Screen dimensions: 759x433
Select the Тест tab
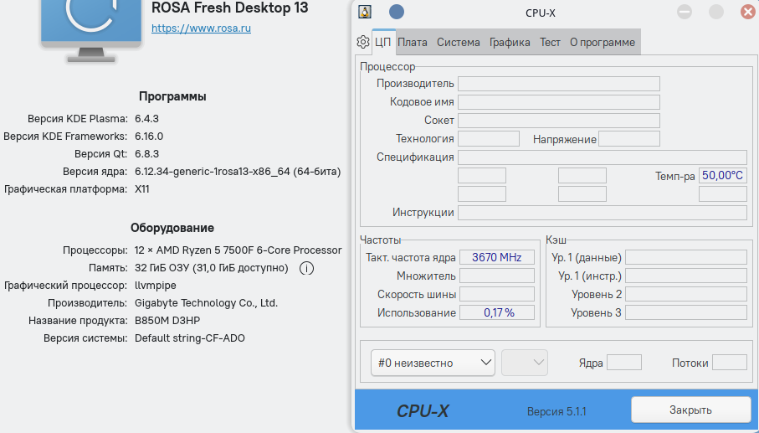[550, 43]
